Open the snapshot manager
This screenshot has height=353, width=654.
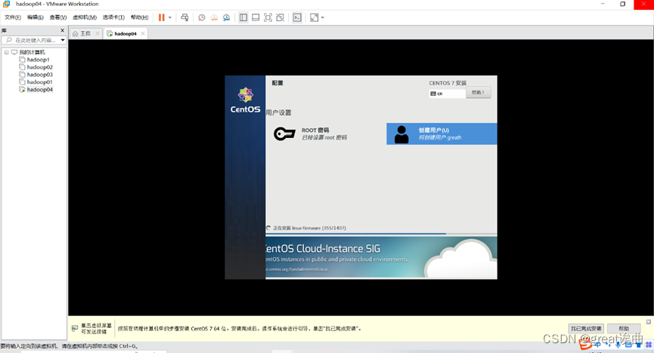(227, 17)
